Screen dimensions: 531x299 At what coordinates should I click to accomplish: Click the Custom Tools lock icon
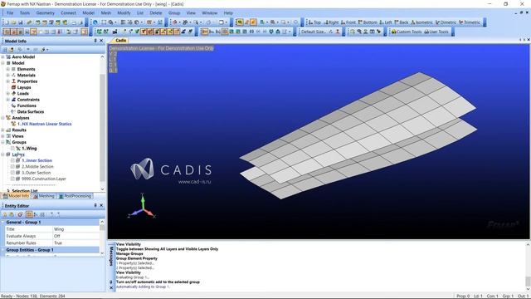(393, 32)
